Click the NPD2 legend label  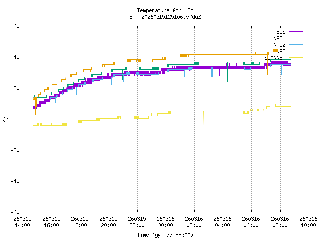tap(279, 45)
